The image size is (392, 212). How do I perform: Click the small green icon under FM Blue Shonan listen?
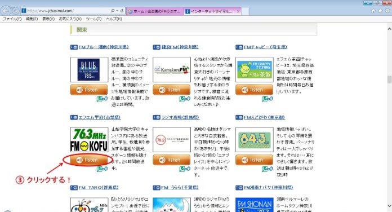coord(102,99)
